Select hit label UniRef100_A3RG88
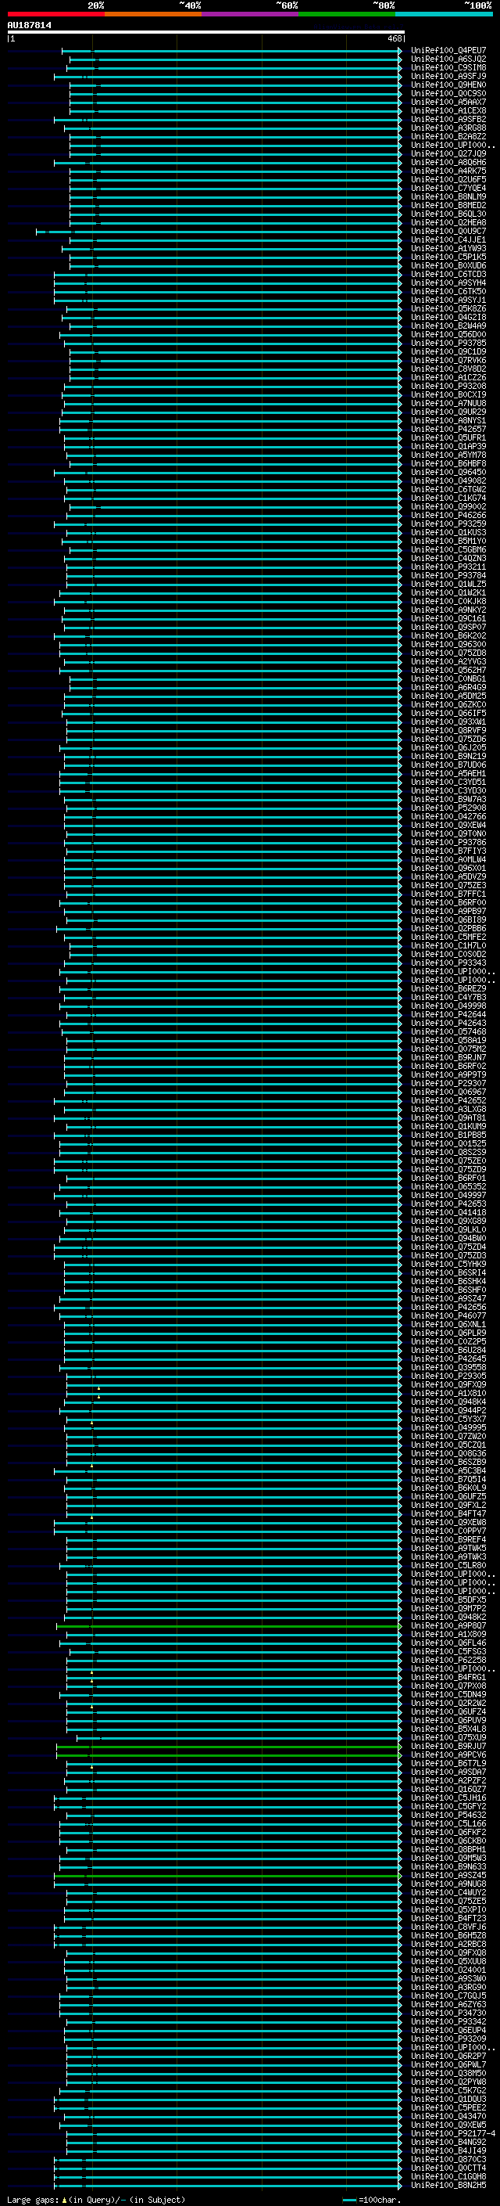 point(448,128)
